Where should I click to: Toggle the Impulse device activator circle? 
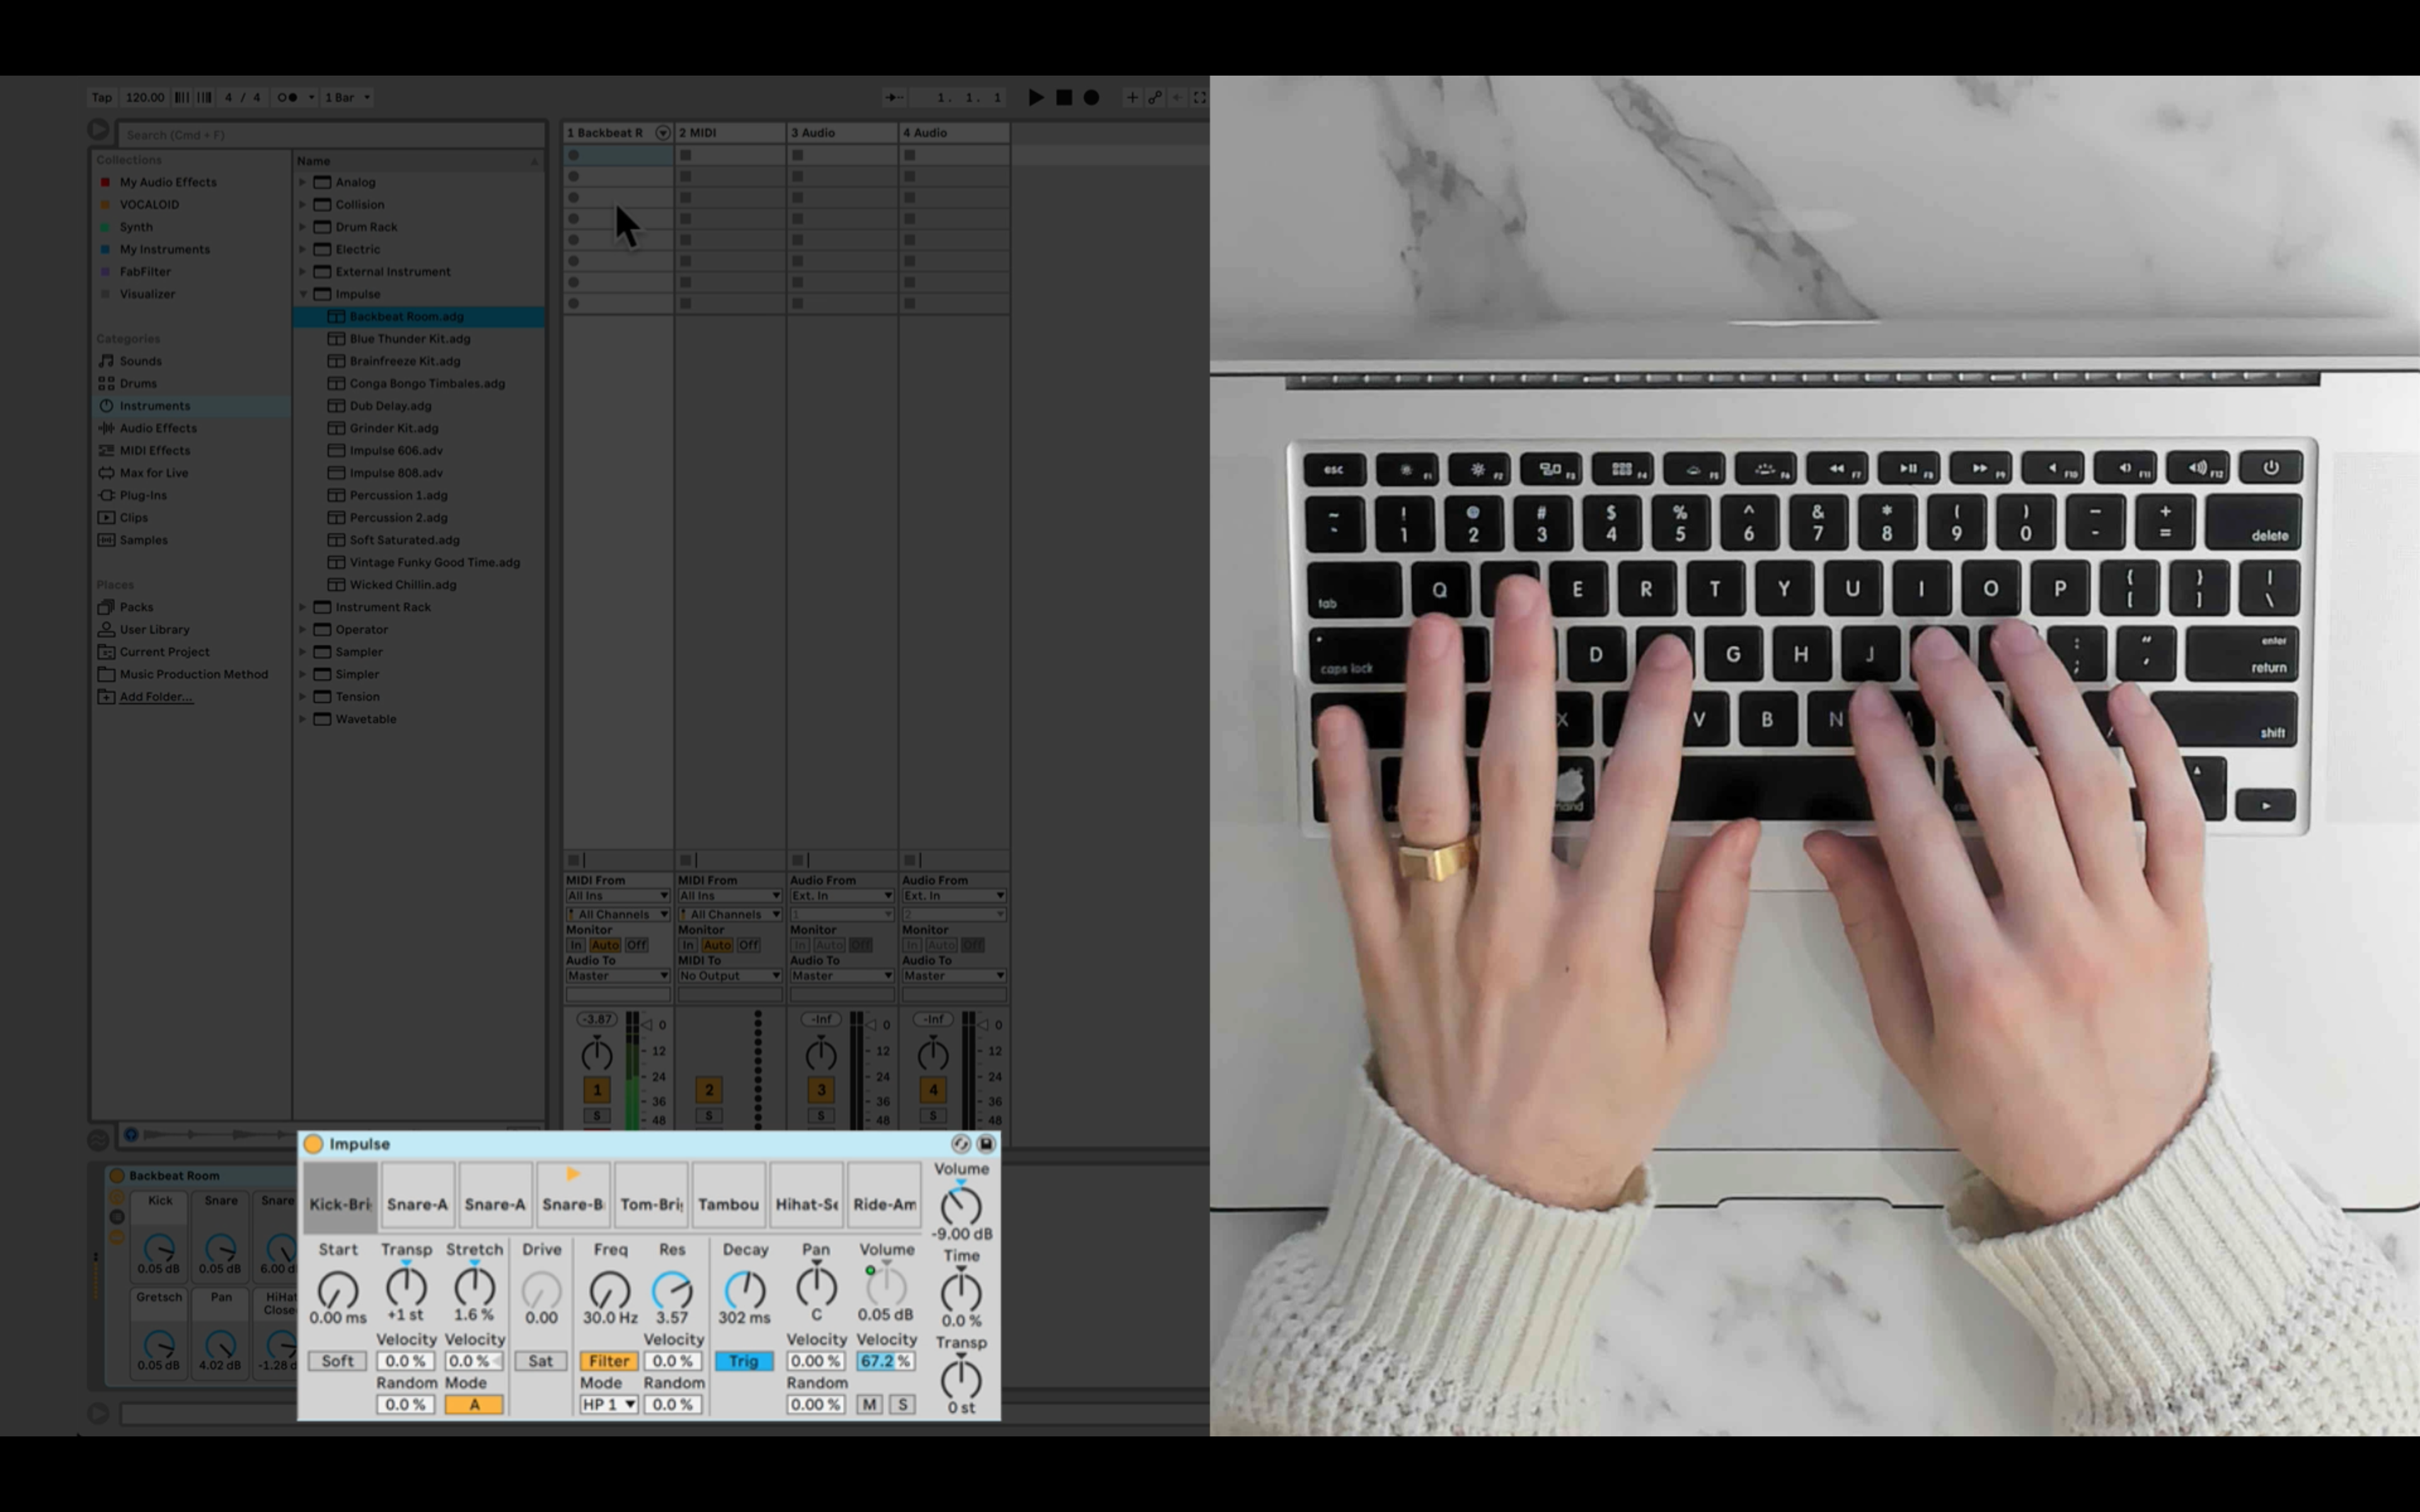(x=313, y=1143)
